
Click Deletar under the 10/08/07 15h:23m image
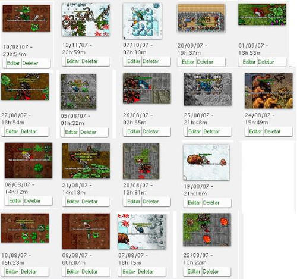29,272
